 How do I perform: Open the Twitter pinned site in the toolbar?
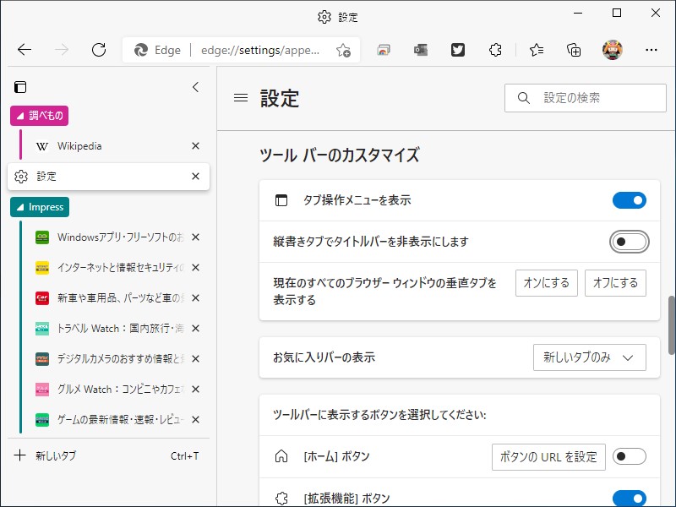click(x=457, y=50)
